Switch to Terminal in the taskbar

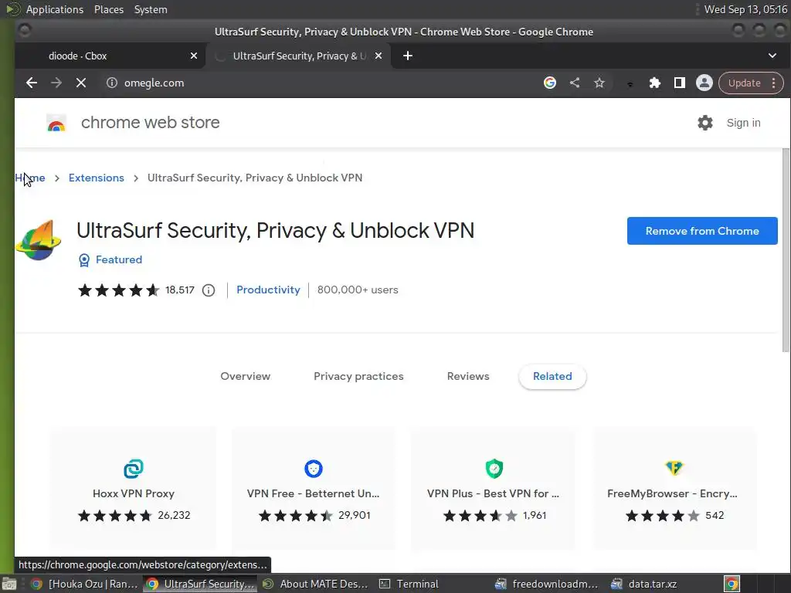point(409,584)
